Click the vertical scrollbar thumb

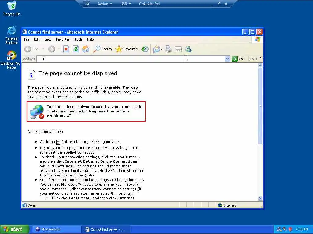point(260,106)
